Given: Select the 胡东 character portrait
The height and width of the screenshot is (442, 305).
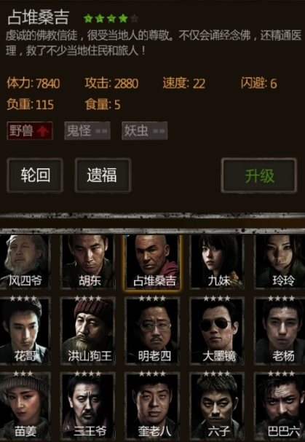Looking at the screenshot, I should point(88,261).
